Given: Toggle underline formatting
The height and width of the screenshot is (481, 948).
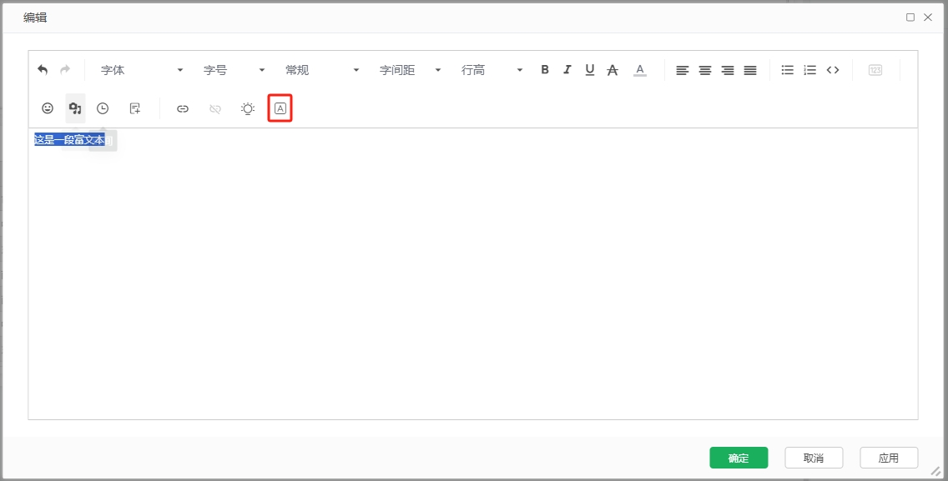Looking at the screenshot, I should pyautogui.click(x=590, y=70).
